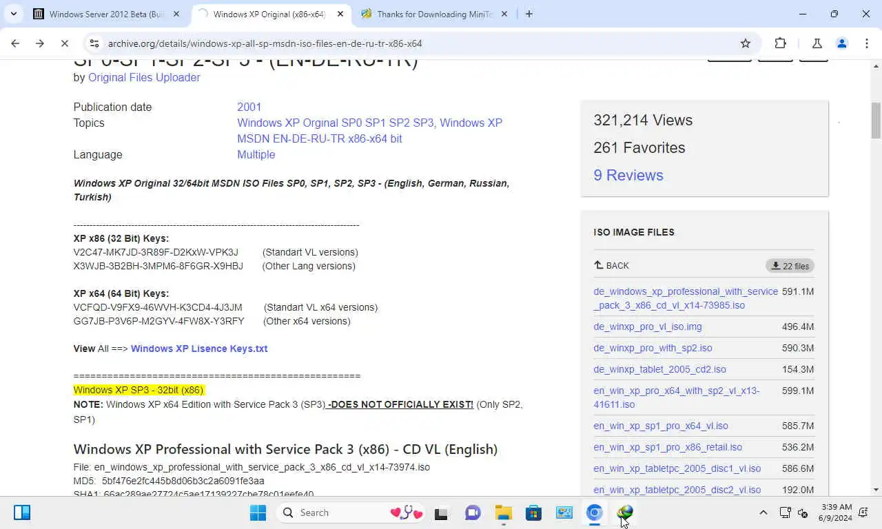This screenshot has width=882, height=529.
Task: Open Chrome Labs flask icon
Action: point(817,43)
